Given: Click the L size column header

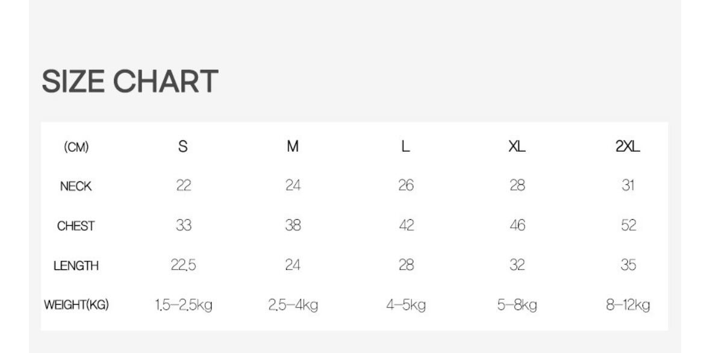Looking at the screenshot, I should (x=406, y=148).
